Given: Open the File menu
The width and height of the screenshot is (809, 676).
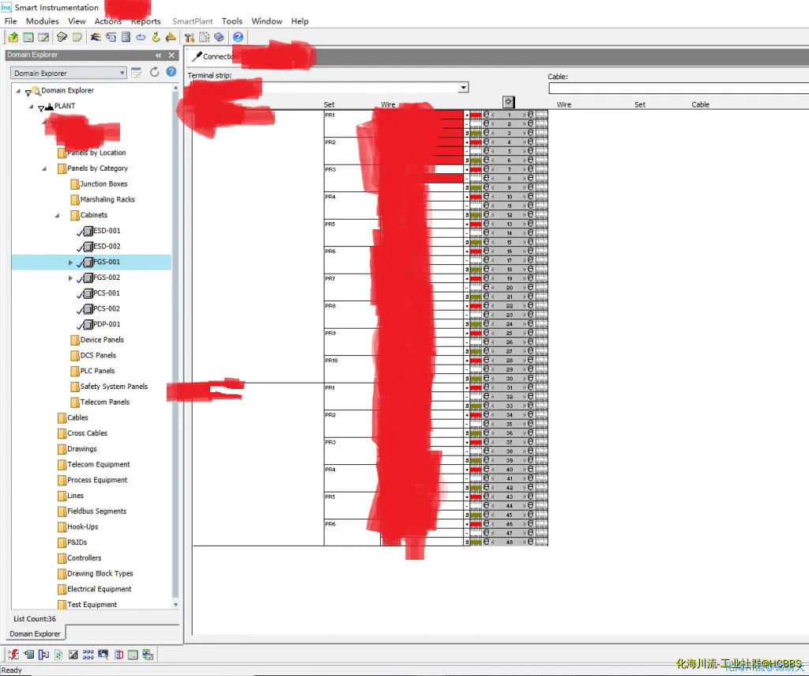Looking at the screenshot, I should 10,21.
